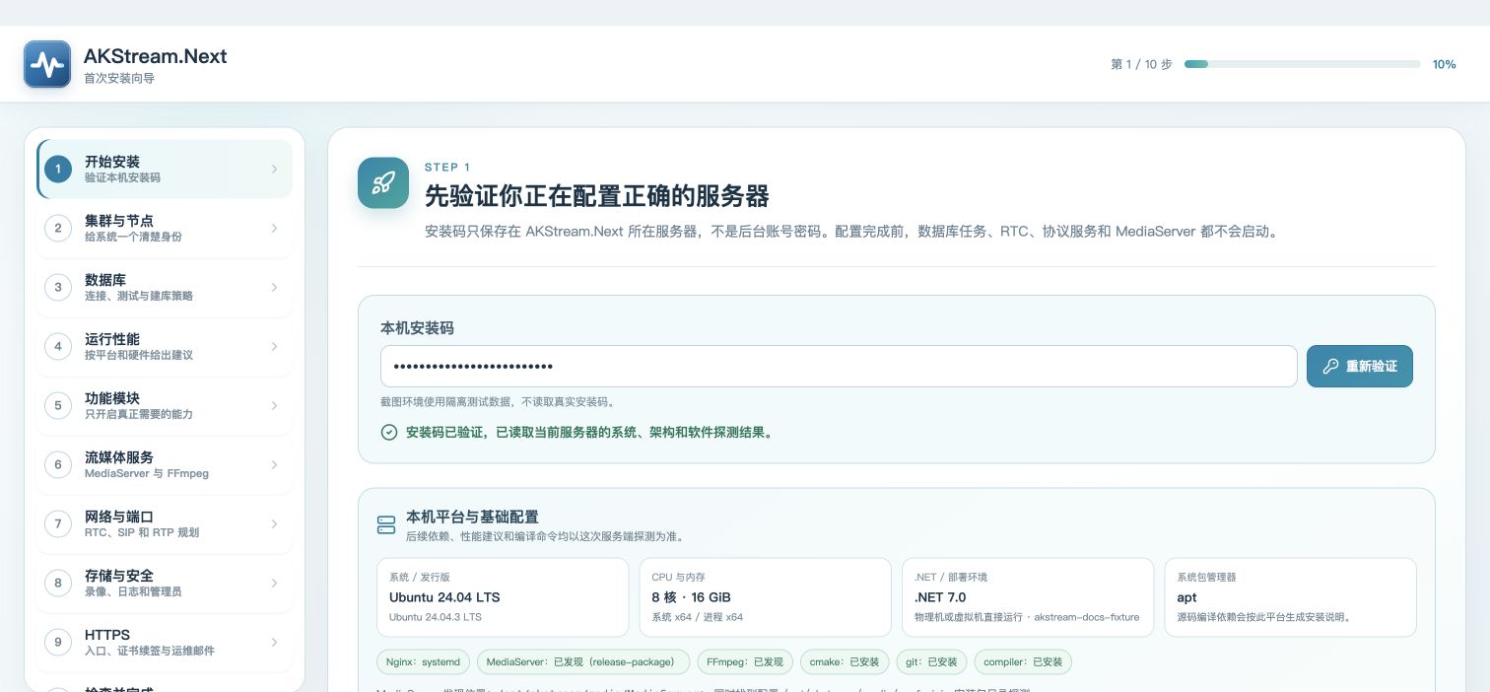Click the .NET 7.0 environment card
Image resolution: width=1490 pixels, height=692 pixels.
click(x=1028, y=597)
